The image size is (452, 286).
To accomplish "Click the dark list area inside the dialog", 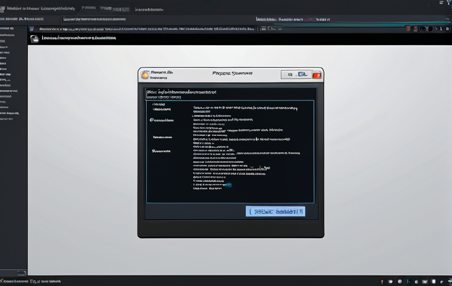I will click(230, 152).
